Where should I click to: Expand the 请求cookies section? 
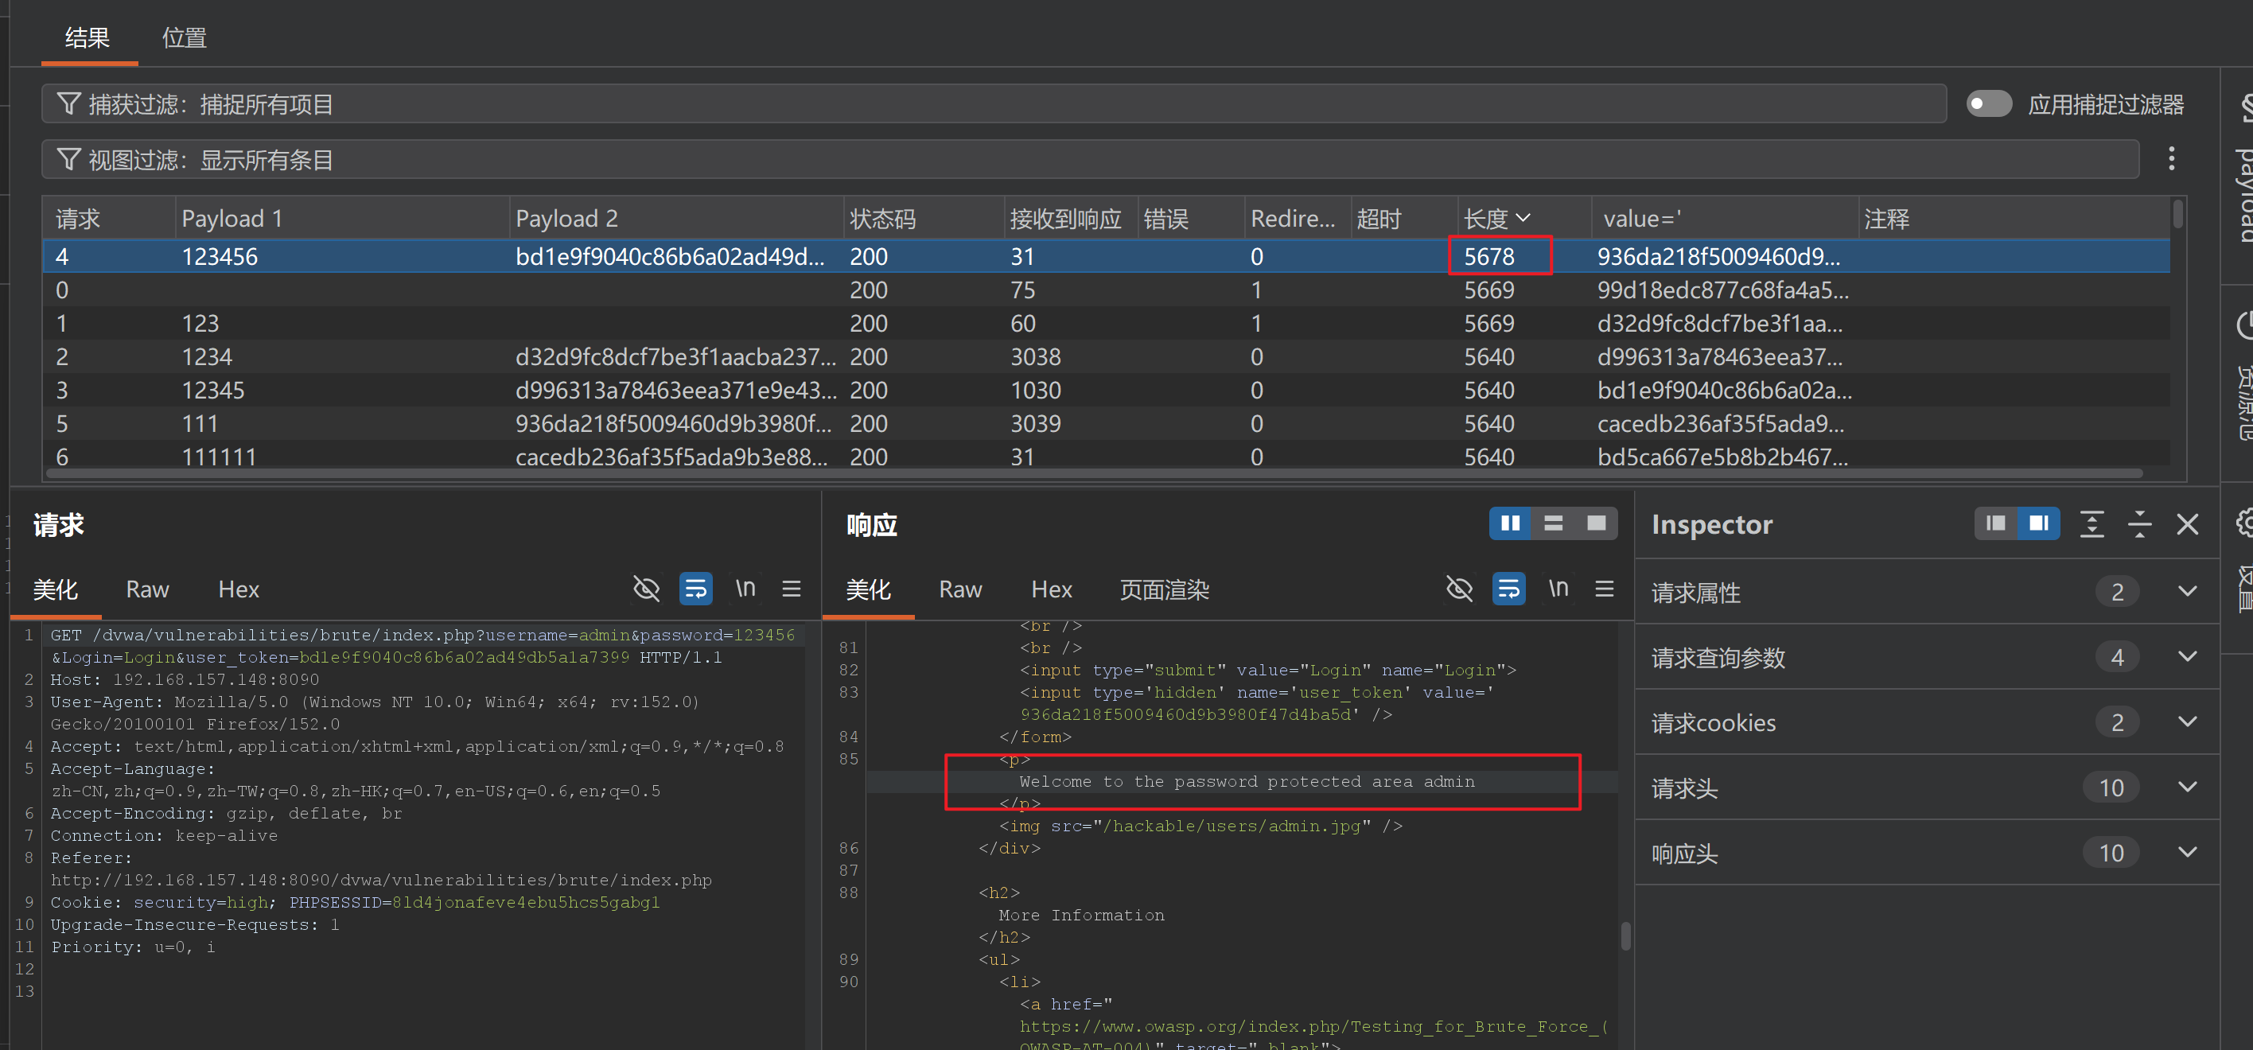click(x=1927, y=722)
